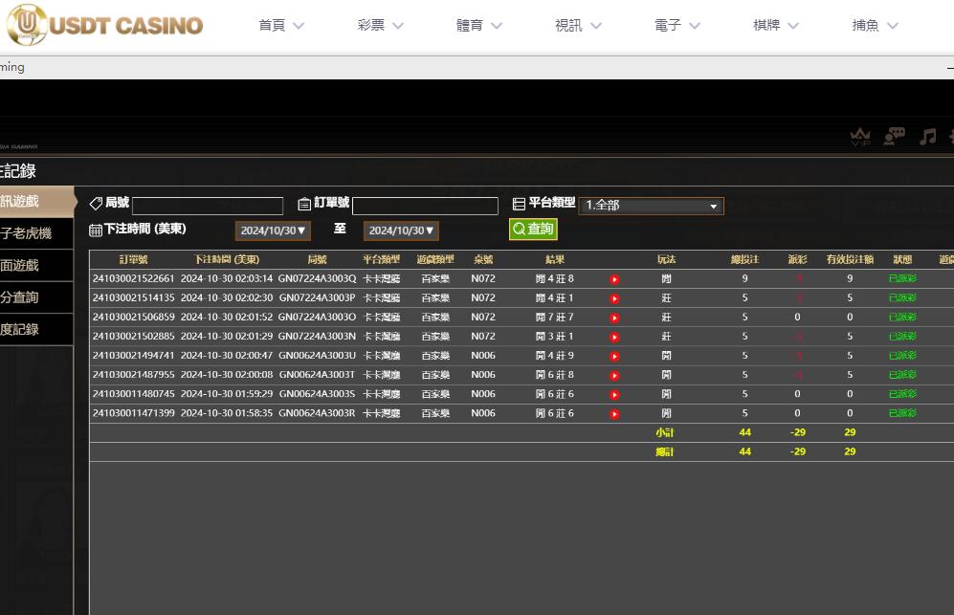
Task: Open the customer service chat icon
Action: tap(895, 137)
